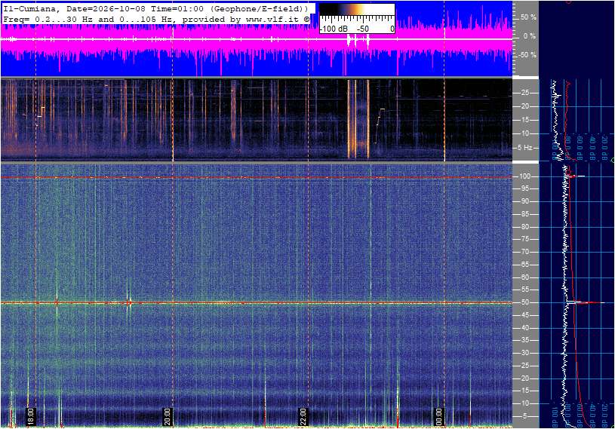Screen dimensions: 615x429
Task: Click the "(Geophone/E-field))" header text
Action: tap(259, 8)
